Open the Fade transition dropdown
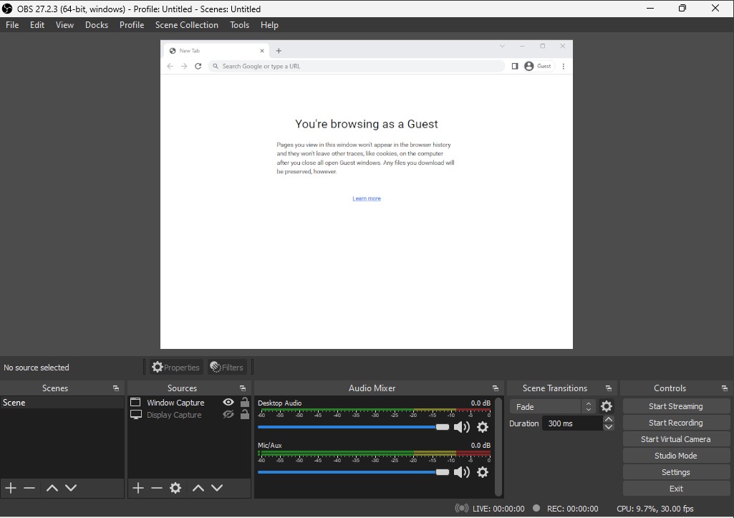Image resolution: width=734 pixels, height=518 pixels. (553, 406)
